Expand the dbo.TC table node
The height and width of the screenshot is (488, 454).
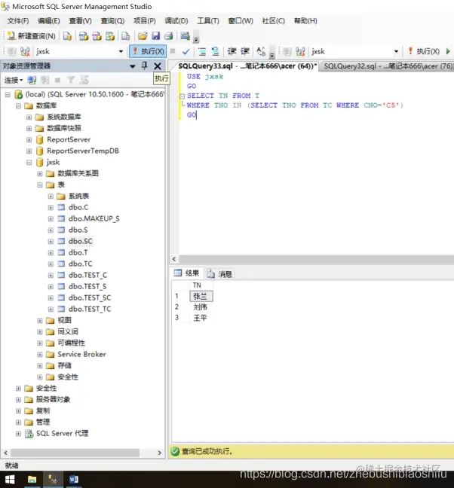pos(51,264)
